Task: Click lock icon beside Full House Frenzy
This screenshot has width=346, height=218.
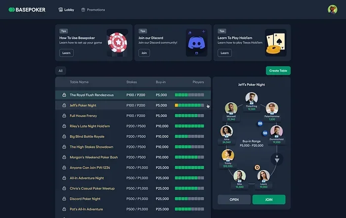Action: point(64,116)
